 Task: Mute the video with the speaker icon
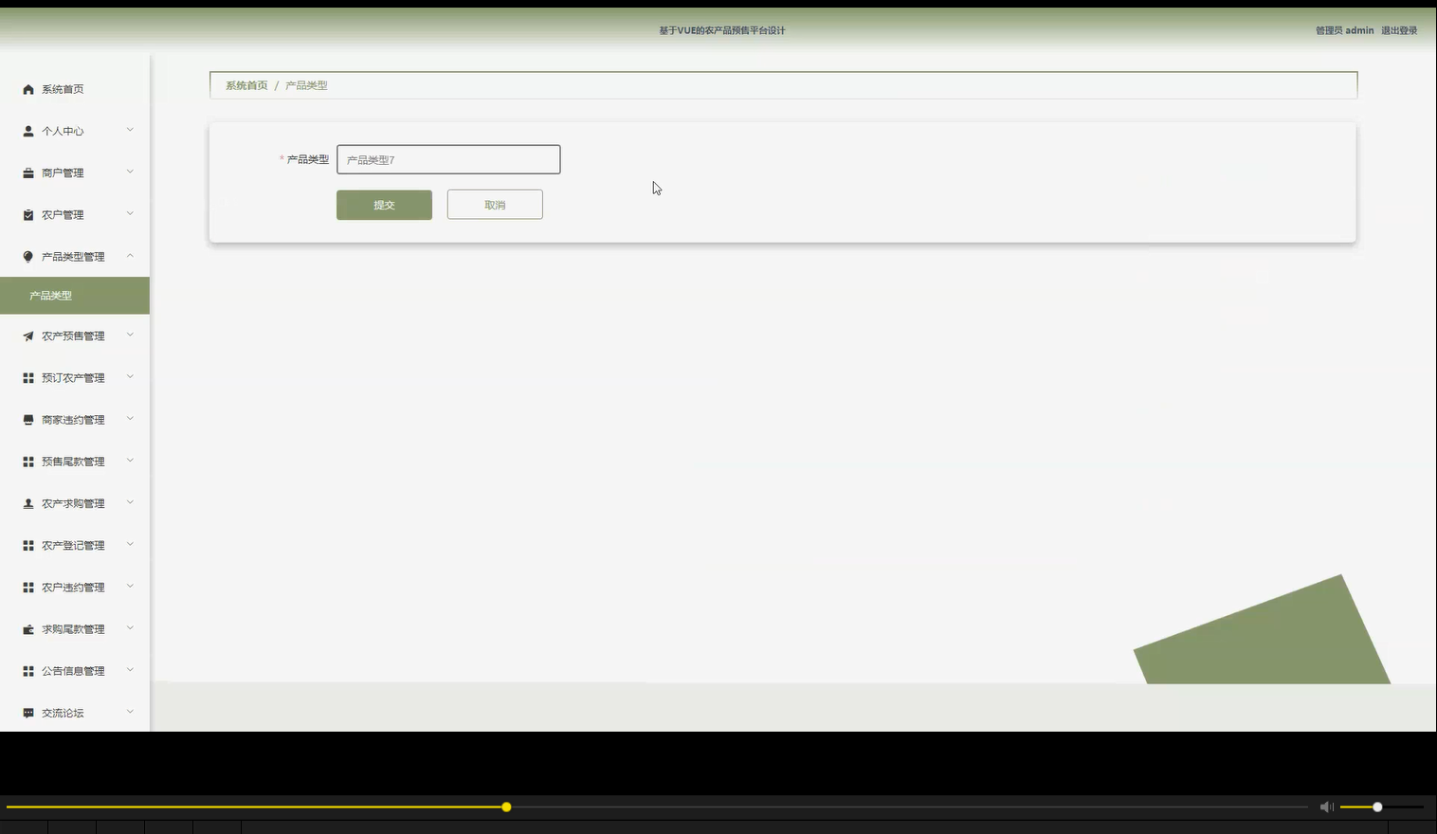pyautogui.click(x=1326, y=807)
